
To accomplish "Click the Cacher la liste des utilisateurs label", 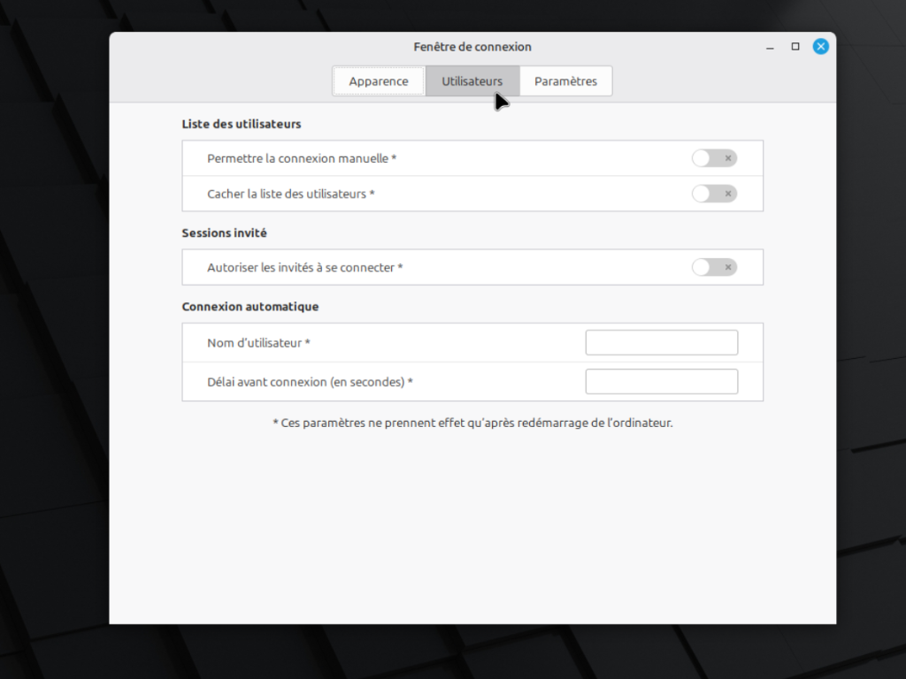I will 290,194.
